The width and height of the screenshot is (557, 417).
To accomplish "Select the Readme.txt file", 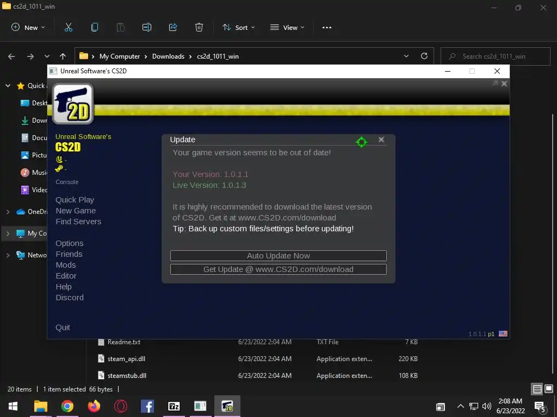I will [x=124, y=342].
